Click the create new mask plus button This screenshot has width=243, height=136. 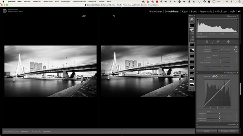[x=192, y=20]
